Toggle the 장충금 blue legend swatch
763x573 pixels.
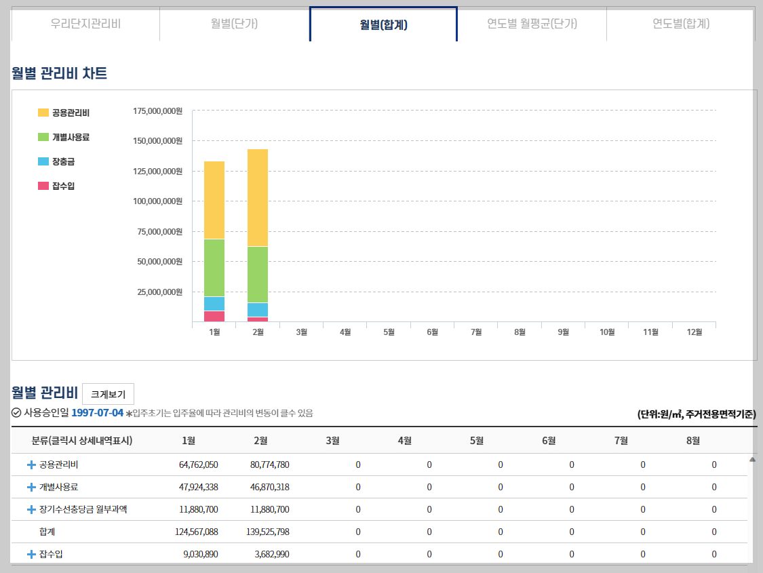point(43,161)
